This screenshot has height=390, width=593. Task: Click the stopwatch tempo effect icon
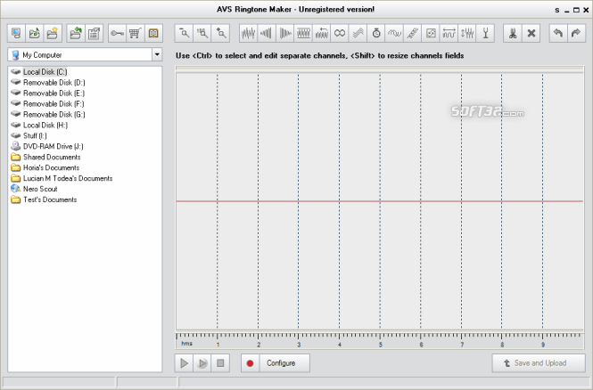[x=376, y=33]
